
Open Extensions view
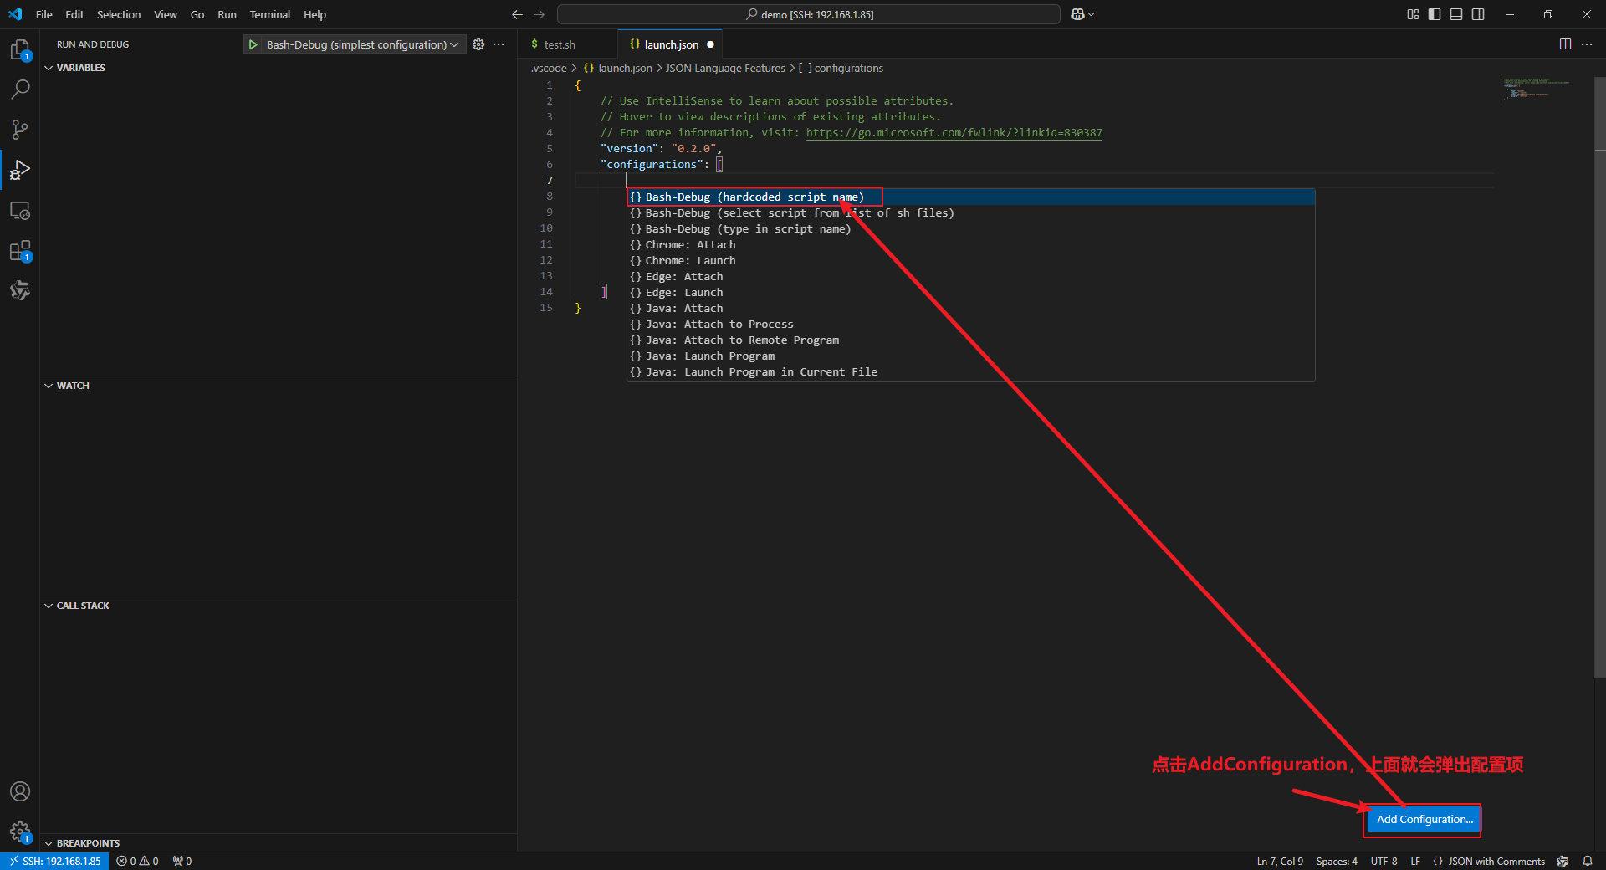coord(20,251)
